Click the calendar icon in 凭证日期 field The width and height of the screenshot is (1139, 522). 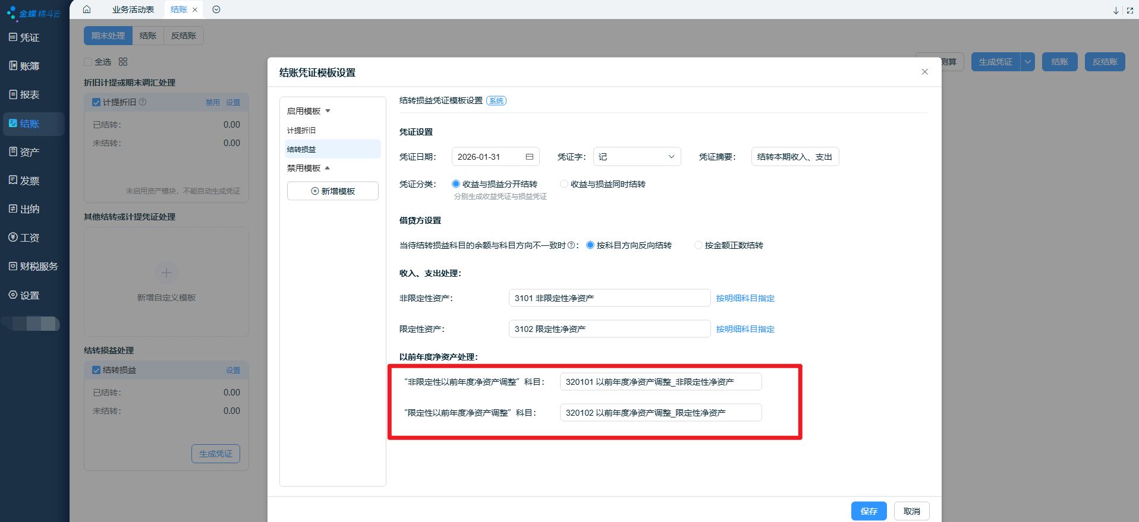point(529,157)
